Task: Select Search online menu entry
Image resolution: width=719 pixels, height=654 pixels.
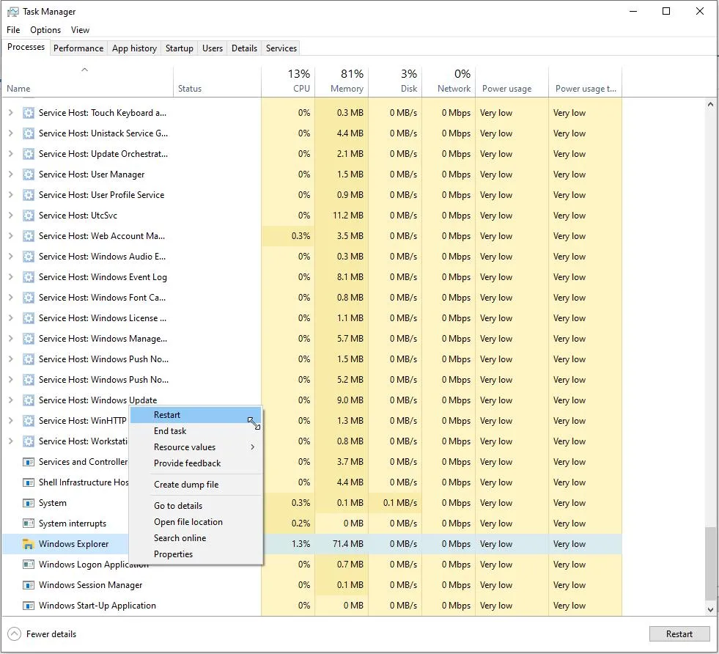Action: pyautogui.click(x=196, y=538)
